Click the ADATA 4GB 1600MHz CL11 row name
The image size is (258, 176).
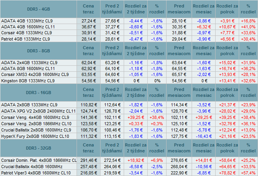click(x=28, y=27)
